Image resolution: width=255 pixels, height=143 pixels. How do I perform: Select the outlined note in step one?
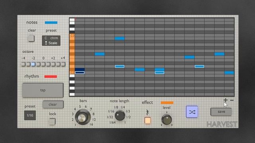80,73
